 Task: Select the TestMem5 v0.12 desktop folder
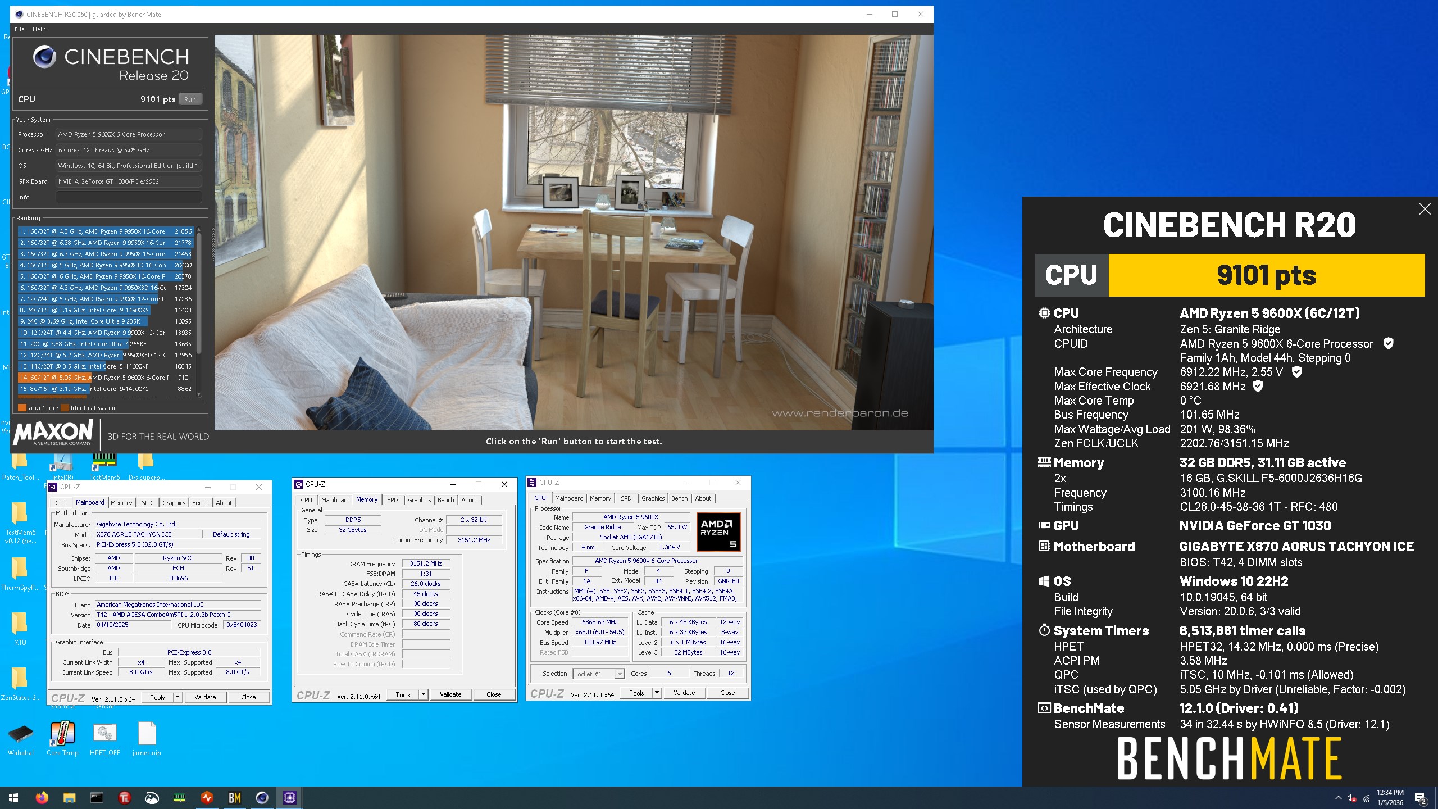[20, 521]
